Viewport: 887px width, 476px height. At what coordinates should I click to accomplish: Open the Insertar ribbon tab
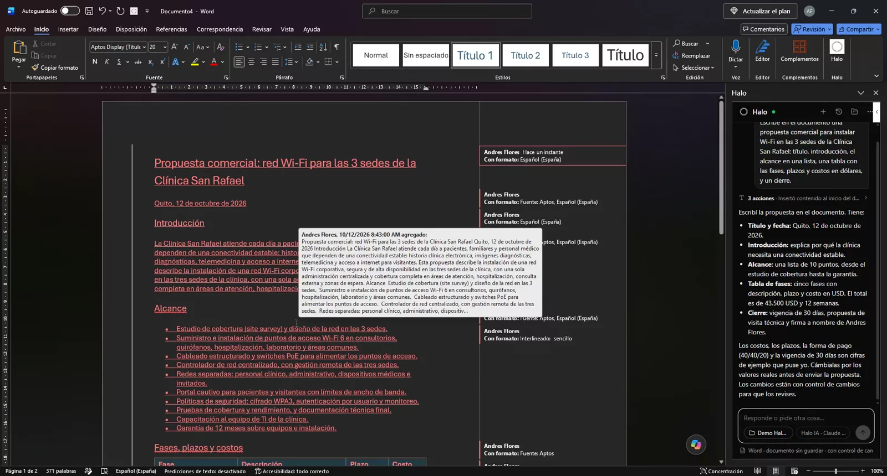click(68, 29)
